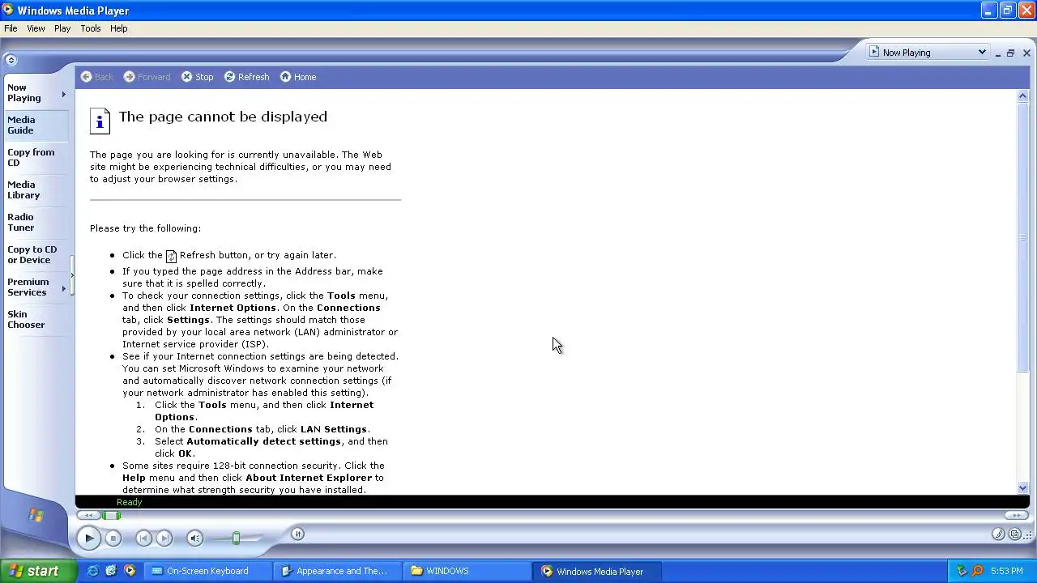
Task: Click the Stop navigation button
Action: pos(197,77)
